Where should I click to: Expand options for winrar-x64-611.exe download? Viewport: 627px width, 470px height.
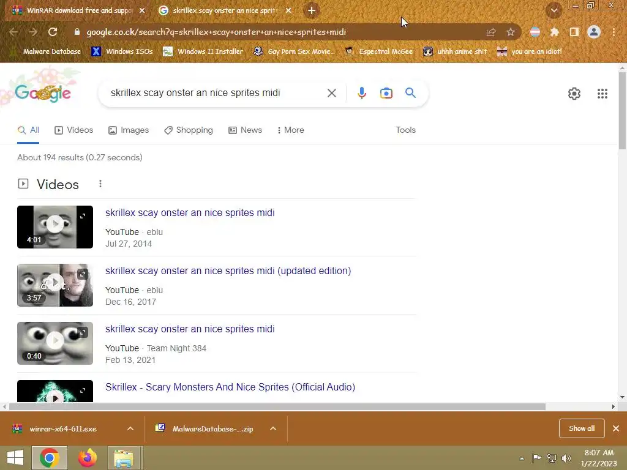[x=130, y=428]
